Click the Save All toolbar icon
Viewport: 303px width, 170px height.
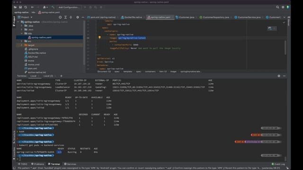[x=20, y=7]
